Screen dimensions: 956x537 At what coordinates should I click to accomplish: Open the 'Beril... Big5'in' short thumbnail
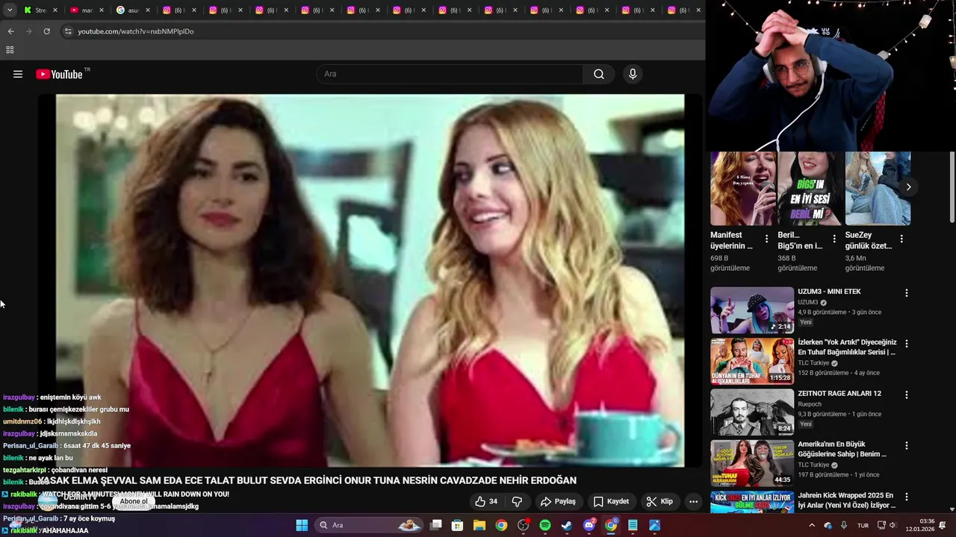(x=810, y=188)
